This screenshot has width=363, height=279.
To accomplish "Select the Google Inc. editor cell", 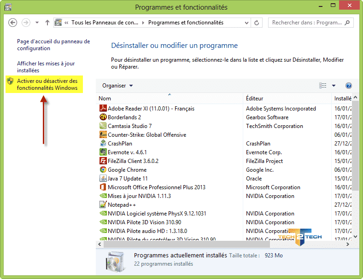I will pyautogui.click(x=260, y=170).
